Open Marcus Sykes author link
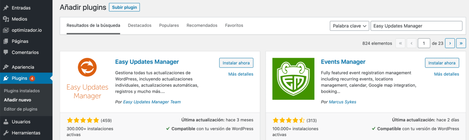This screenshot has height=140, width=469. coord(343,102)
